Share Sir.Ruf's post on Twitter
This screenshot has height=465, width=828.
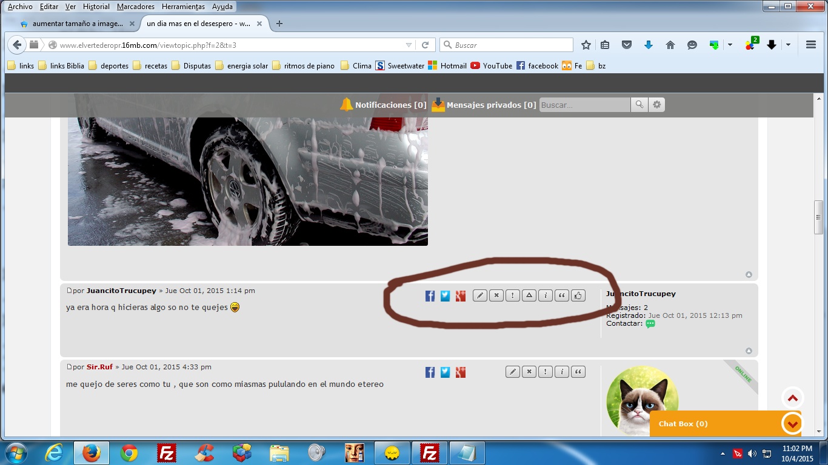coord(445,372)
